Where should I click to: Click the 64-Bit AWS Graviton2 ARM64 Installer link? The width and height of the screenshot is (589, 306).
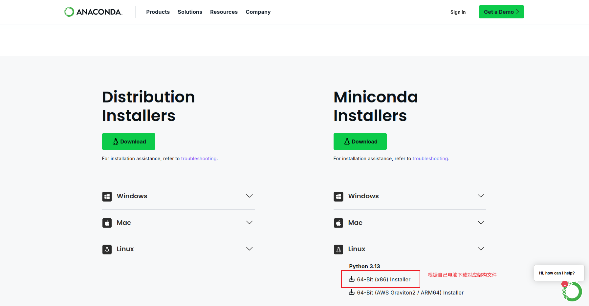pos(410,293)
